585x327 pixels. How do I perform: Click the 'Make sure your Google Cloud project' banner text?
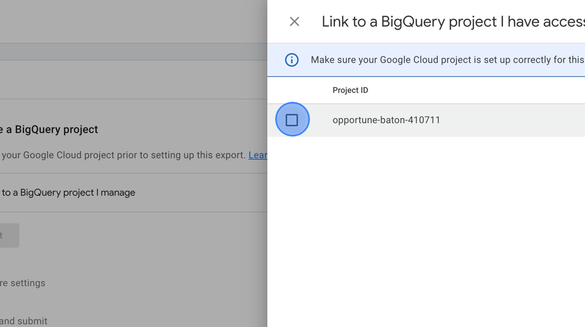tap(448, 60)
